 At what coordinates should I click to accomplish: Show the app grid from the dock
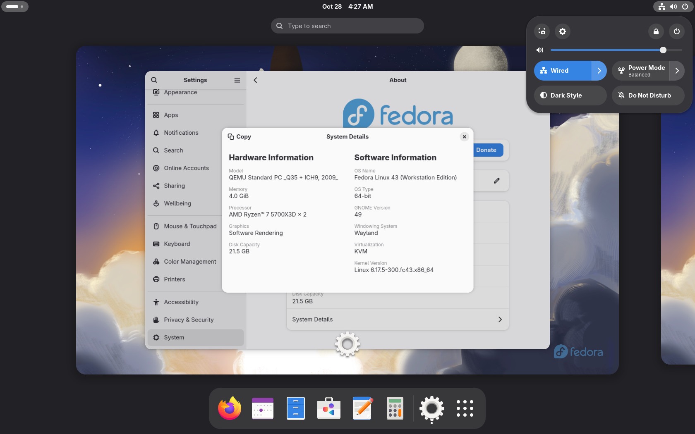pos(465,408)
